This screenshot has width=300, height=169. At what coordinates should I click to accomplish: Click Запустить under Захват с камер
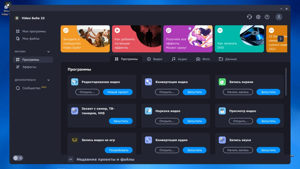coord(121,121)
